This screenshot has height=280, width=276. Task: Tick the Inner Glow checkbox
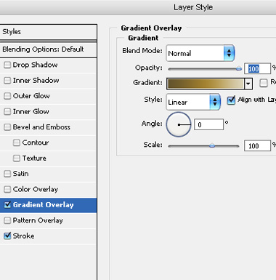[7, 111]
